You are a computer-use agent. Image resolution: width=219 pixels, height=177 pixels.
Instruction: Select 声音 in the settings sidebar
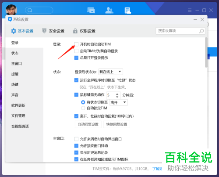pyautogui.click(x=25, y=95)
